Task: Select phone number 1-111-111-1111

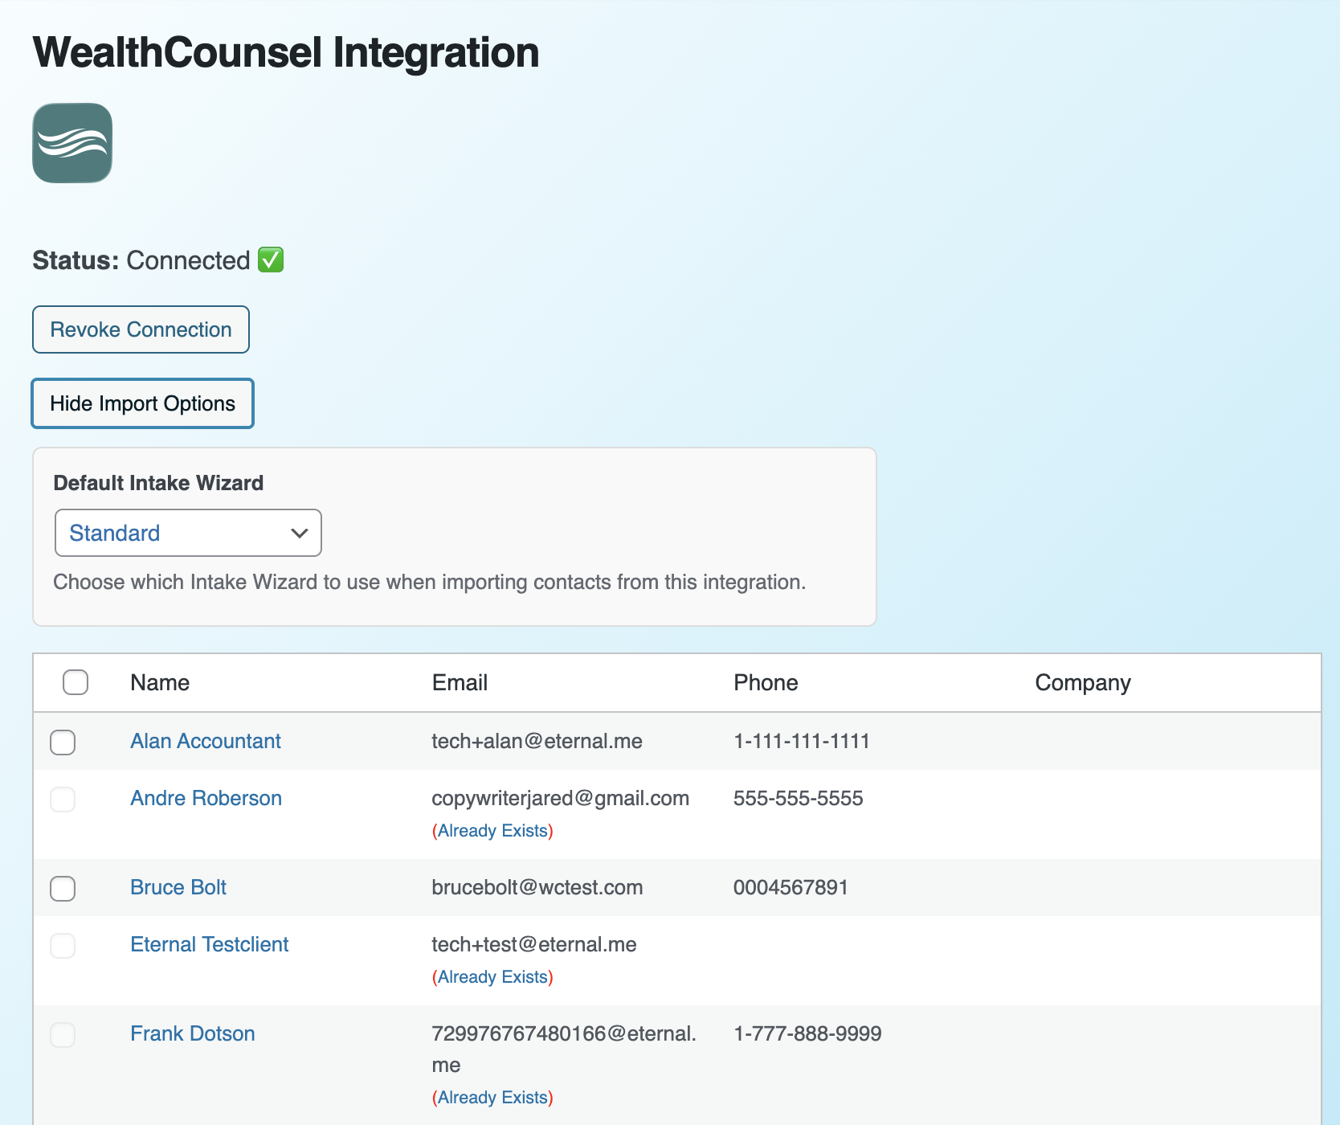Action: point(802,741)
